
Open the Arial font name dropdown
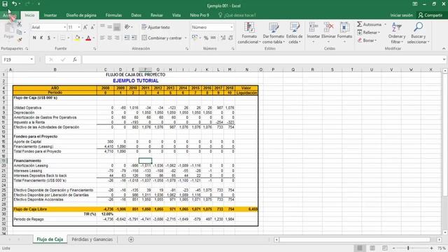click(64, 27)
